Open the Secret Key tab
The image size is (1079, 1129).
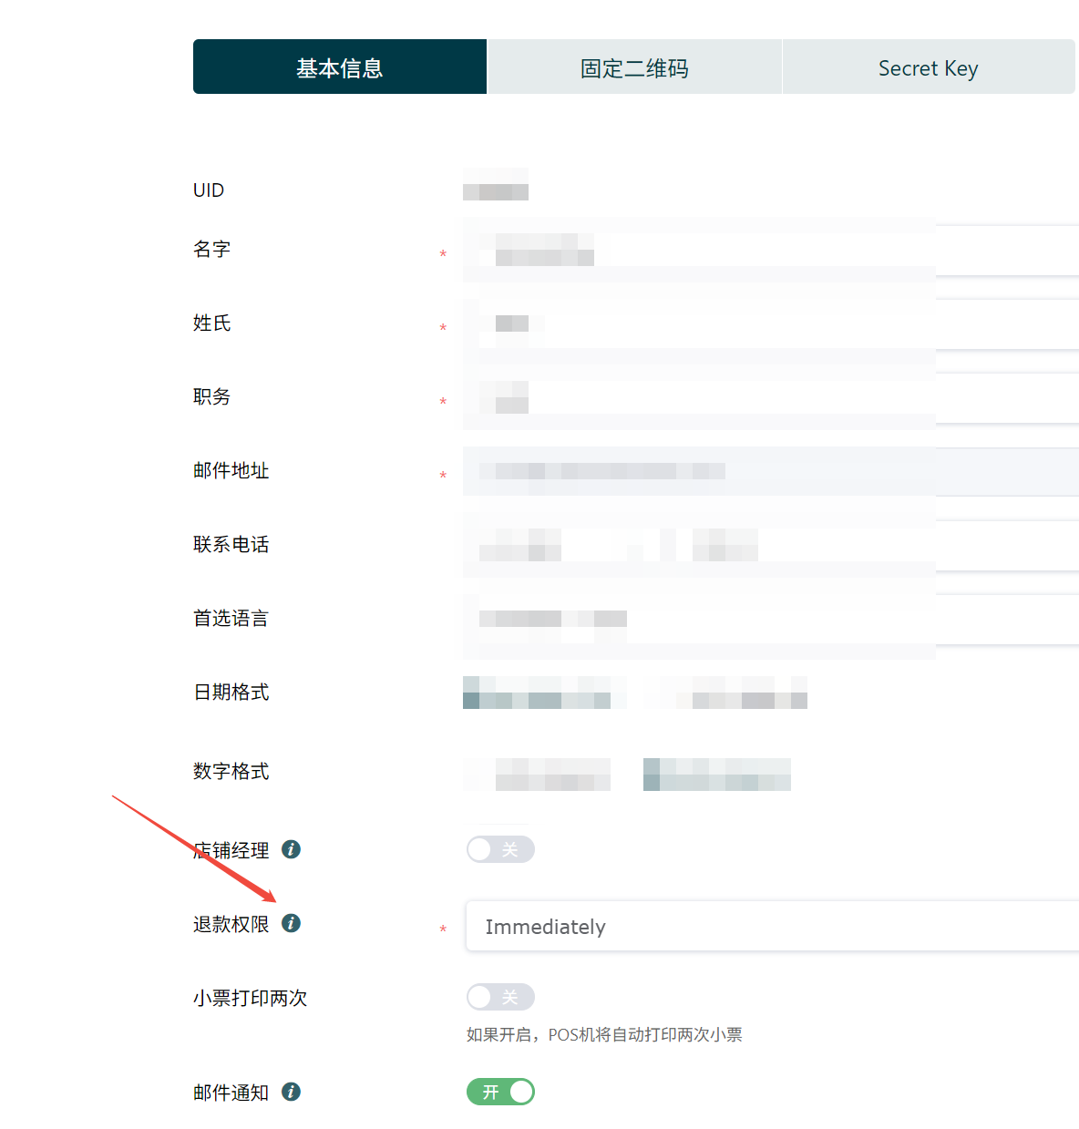pos(929,67)
